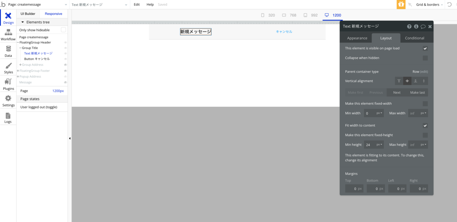The width and height of the screenshot is (457, 222).
Task: Switch to the Responsive tab
Action: 53,14
